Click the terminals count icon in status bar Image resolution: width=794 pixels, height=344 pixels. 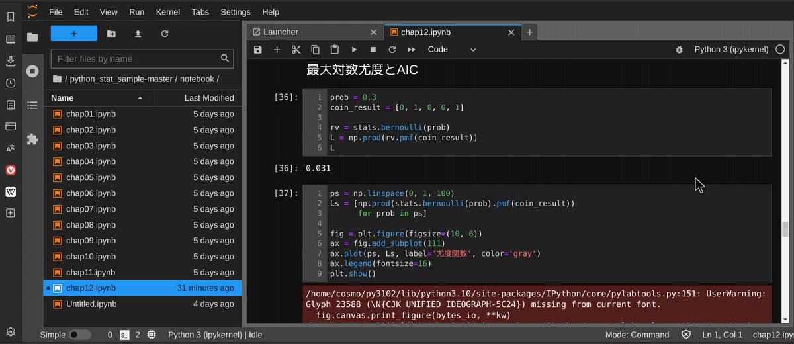pos(124,335)
